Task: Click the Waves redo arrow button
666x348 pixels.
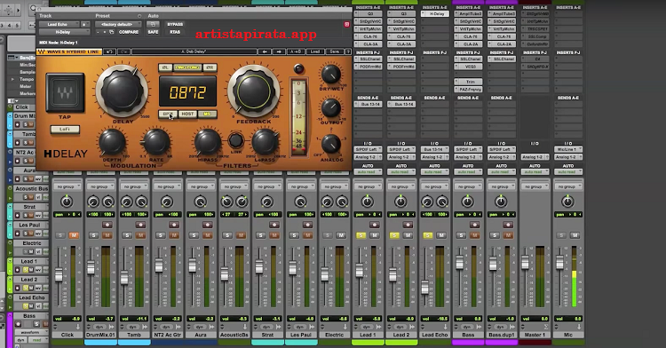Action: 124,51
